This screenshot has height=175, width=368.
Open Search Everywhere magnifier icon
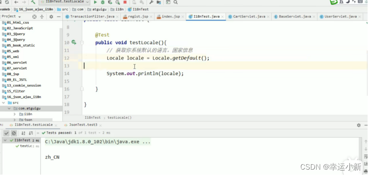click(176, 2)
